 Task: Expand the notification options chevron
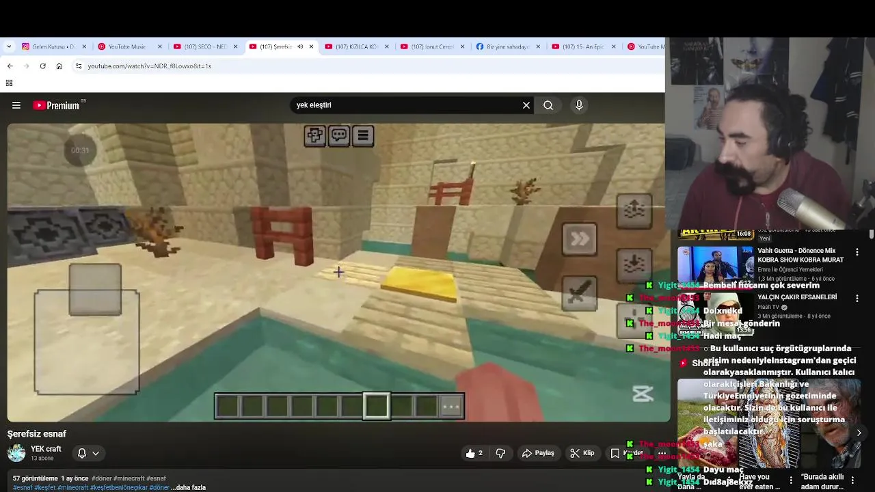click(x=96, y=453)
